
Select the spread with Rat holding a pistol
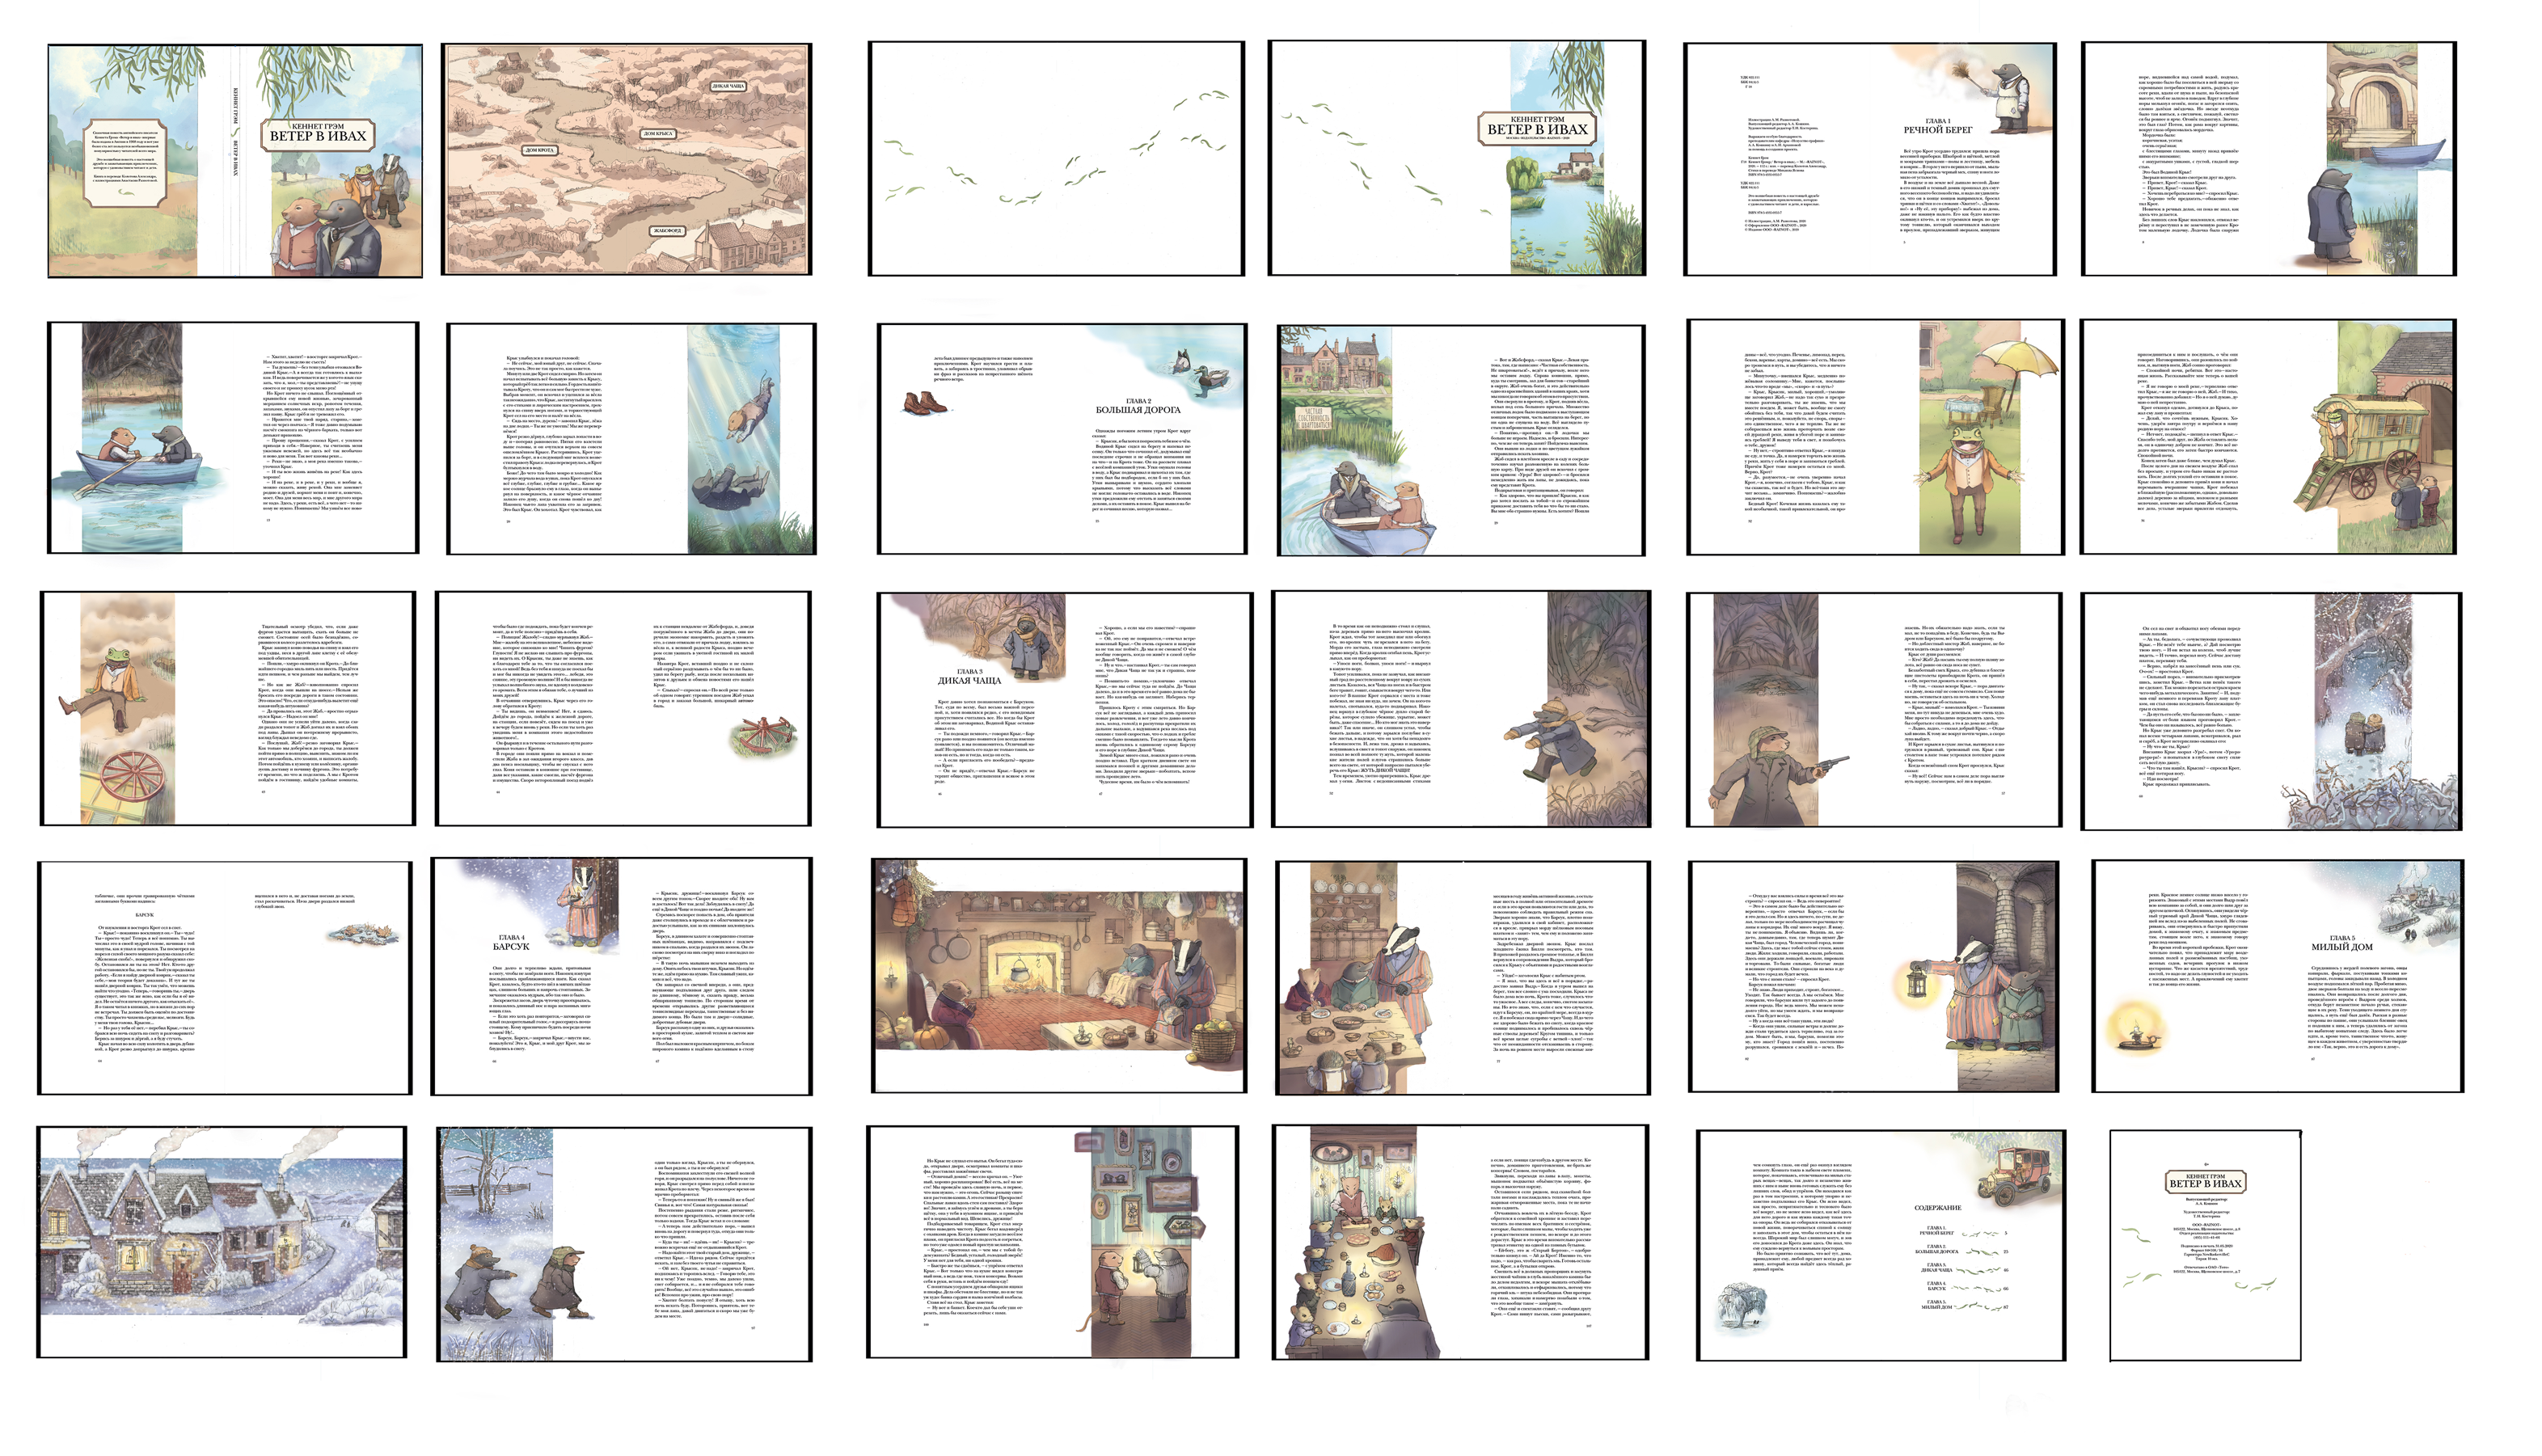[x=1873, y=709]
